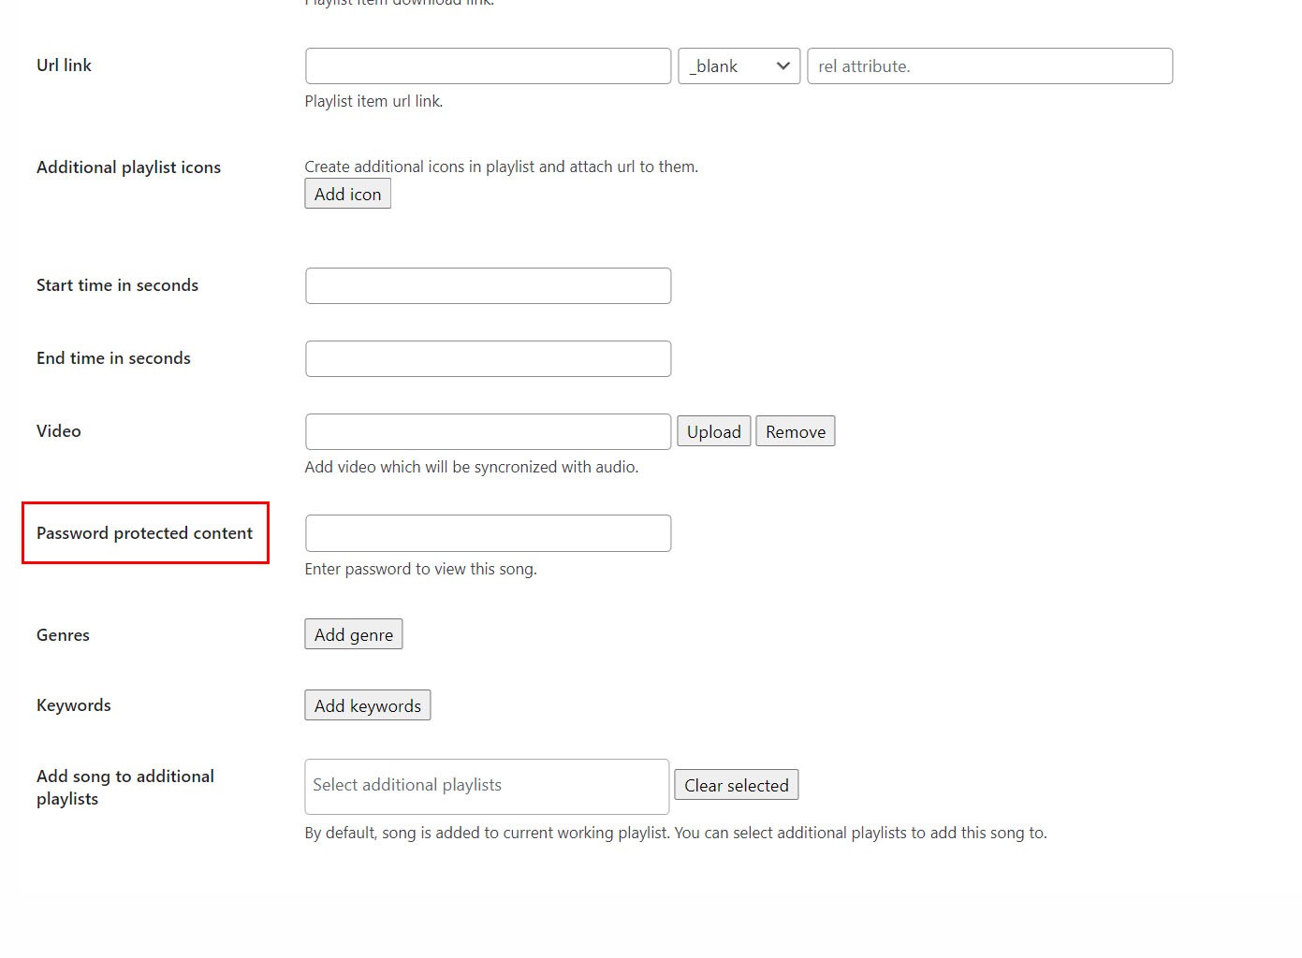This screenshot has width=1302, height=958.
Task: Click the Keywords label
Action: 74,705
